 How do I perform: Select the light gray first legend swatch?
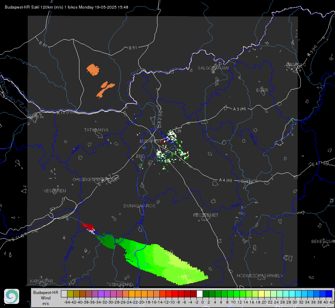[64, 294]
